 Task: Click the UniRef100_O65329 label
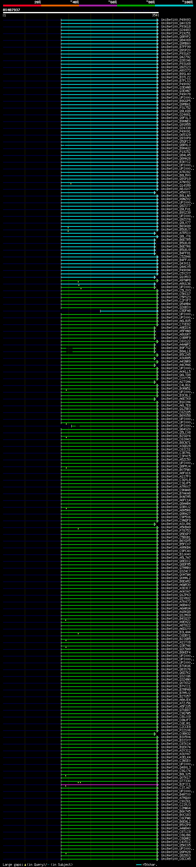point(176,135)
